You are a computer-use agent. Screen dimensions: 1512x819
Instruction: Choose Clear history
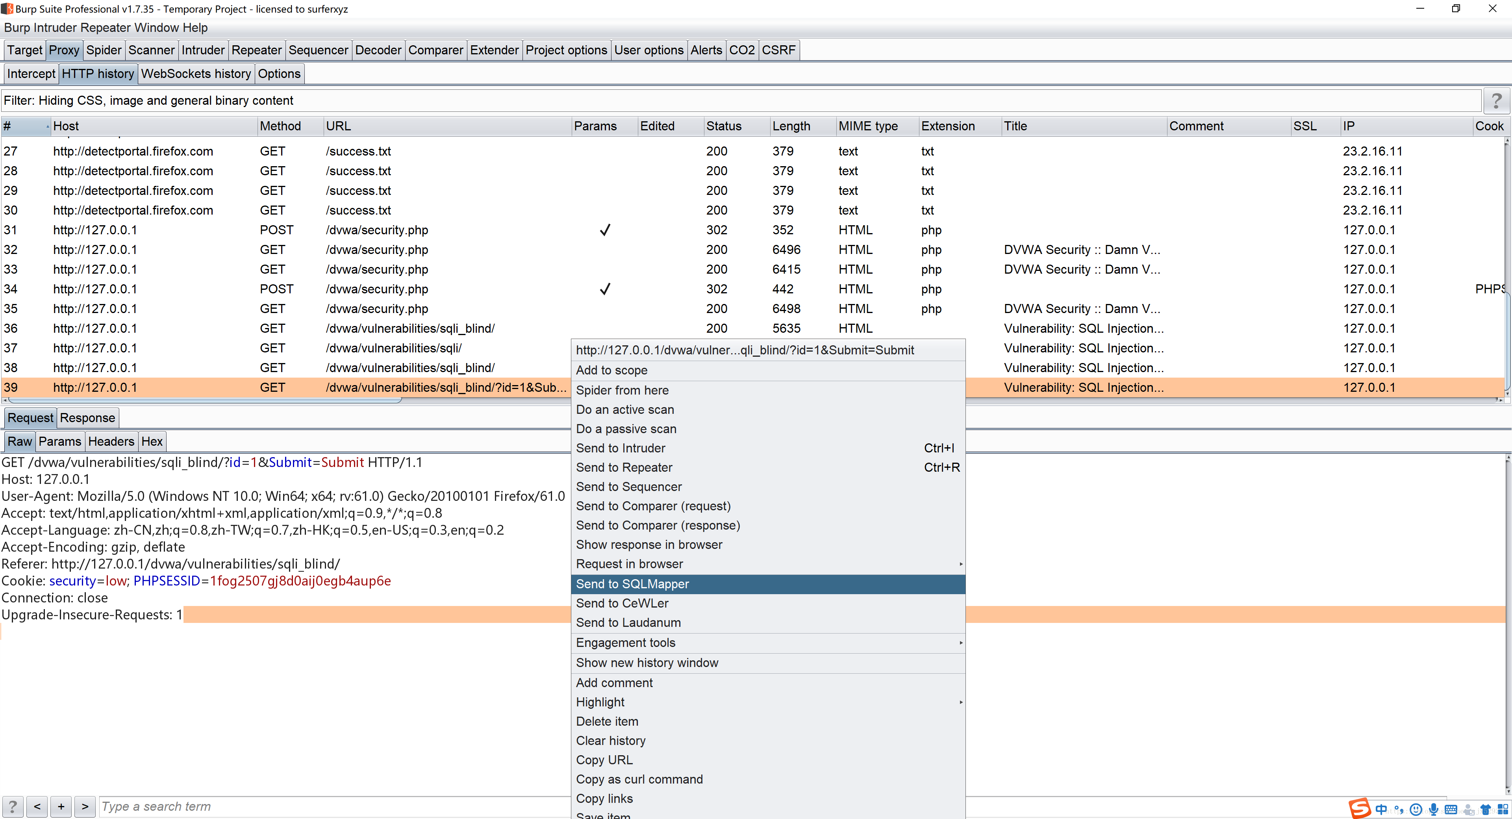coord(768,740)
